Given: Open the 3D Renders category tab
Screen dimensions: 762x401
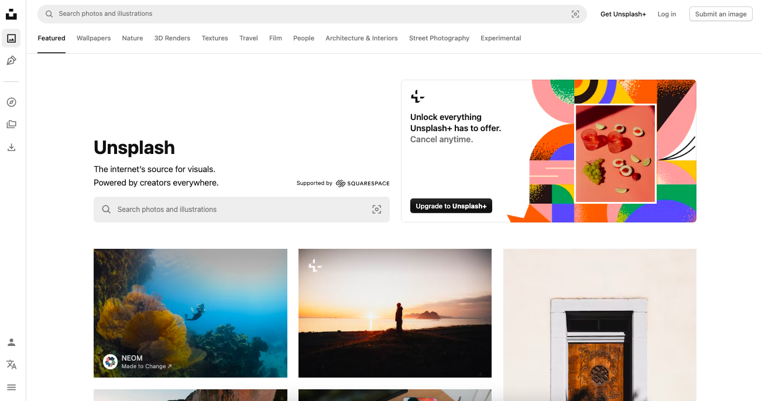Looking at the screenshot, I should pos(172,38).
